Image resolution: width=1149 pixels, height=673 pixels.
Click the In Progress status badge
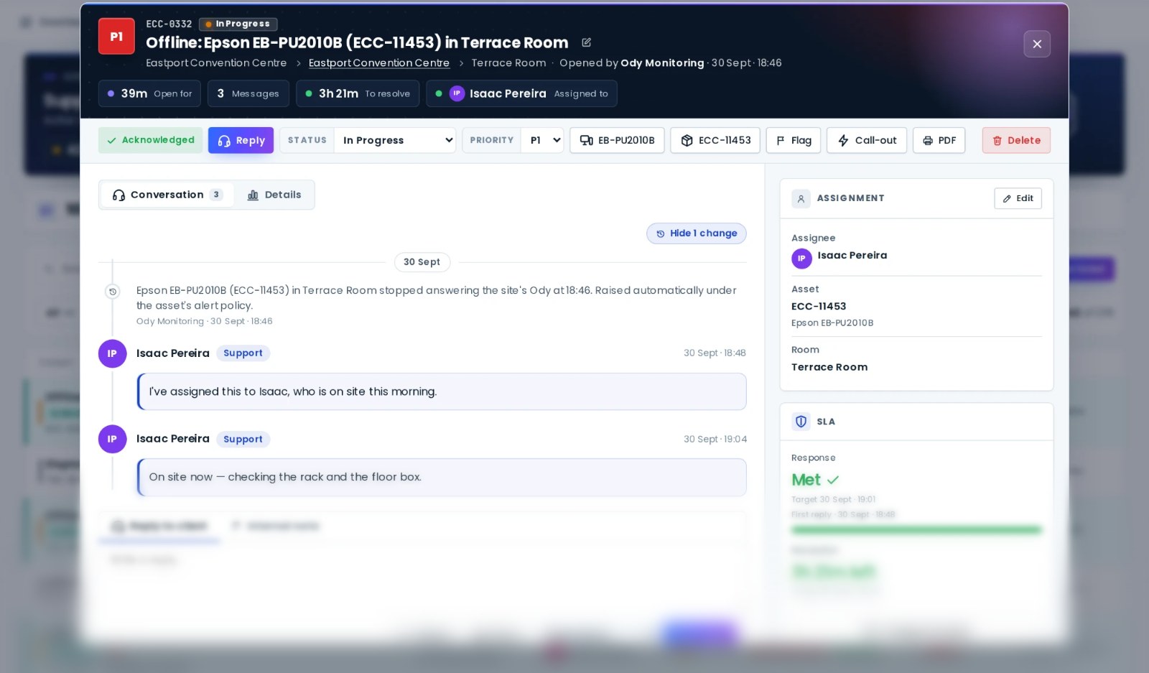tap(238, 24)
